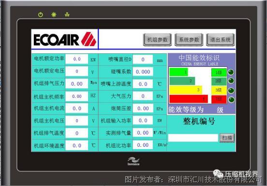Click the CHINA ENERGY LABLE subtitle
Viewport: 267px width, 186px height.
[200, 64]
